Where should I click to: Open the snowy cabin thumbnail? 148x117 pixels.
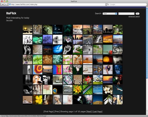[58, 79]
